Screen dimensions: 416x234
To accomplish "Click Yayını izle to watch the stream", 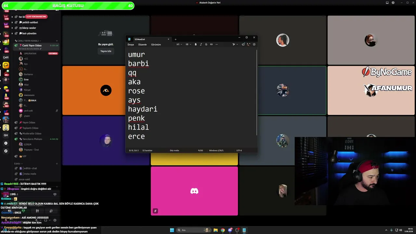I will (x=106, y=51).
